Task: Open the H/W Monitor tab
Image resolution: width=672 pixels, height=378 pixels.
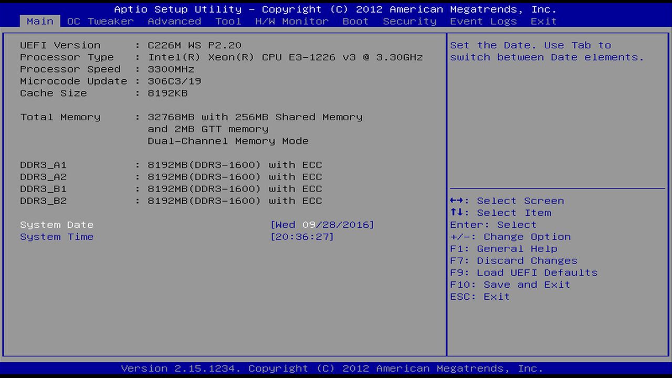Action: coord(292,21)
